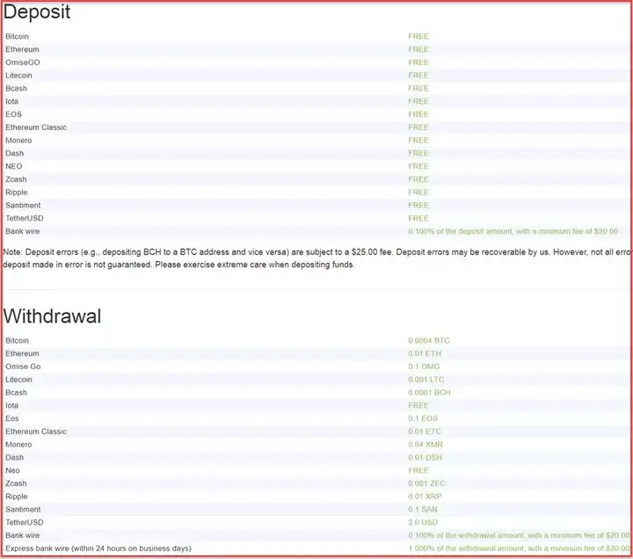Screen dimensions: 633x559
Task: Click "Ripple" label in the Withdrawal table
Action: [x=17, y=497]
